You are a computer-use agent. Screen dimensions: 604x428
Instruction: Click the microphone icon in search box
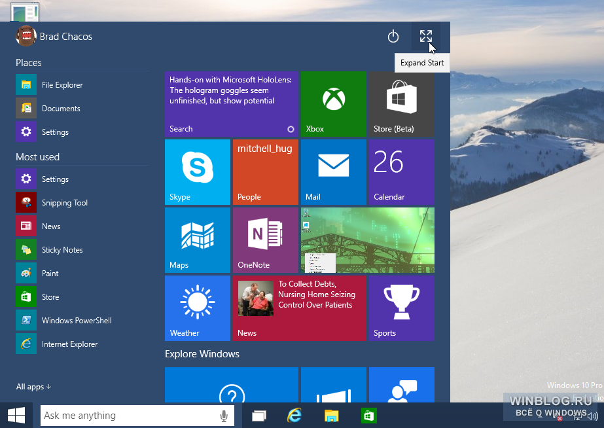tap(223, 416)
